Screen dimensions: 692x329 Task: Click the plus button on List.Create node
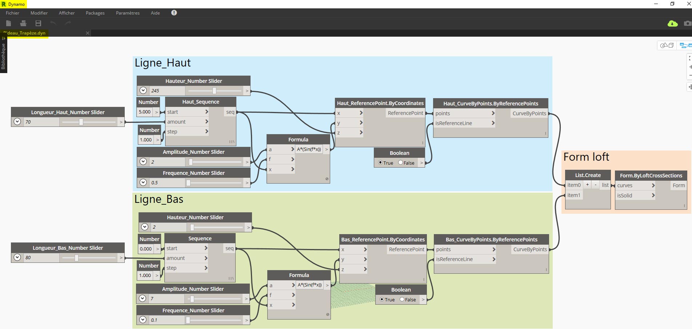tap(587, 185)
